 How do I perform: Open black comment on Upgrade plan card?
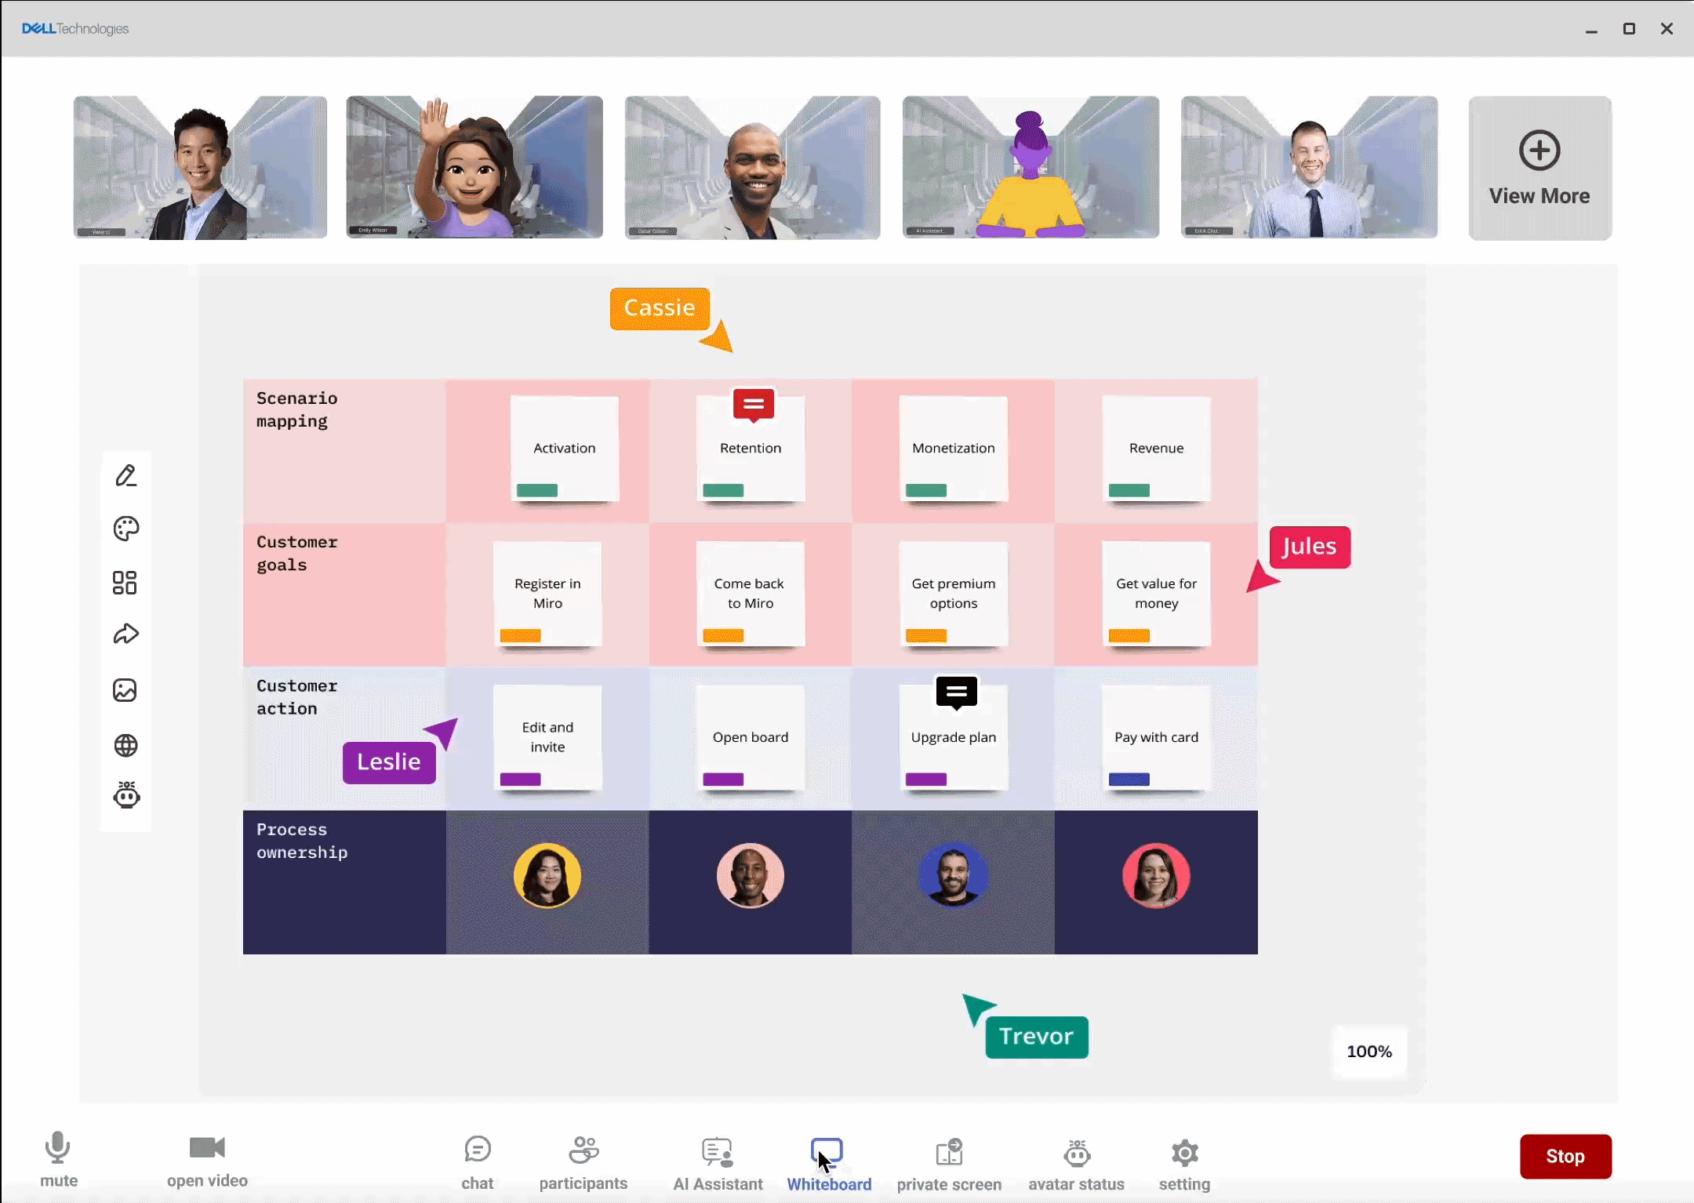click(x=957, y=693)
